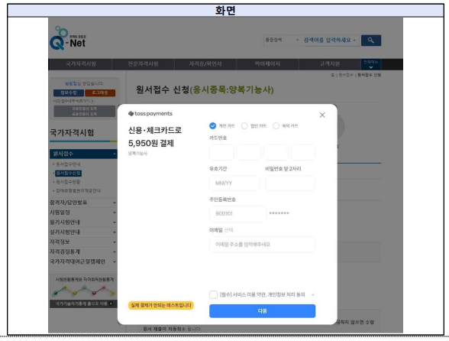Open 마이페이지 top menu
Image resolution: width=449 pixels, height=341 pixels.
point(267,64)
